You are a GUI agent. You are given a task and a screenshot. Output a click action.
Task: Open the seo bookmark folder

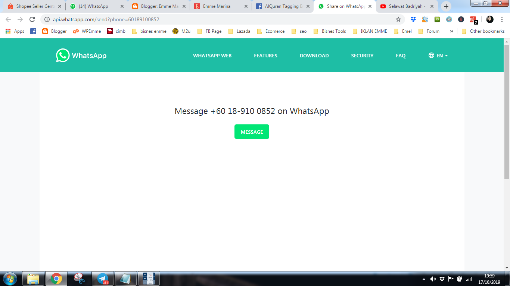pos(299,31)
